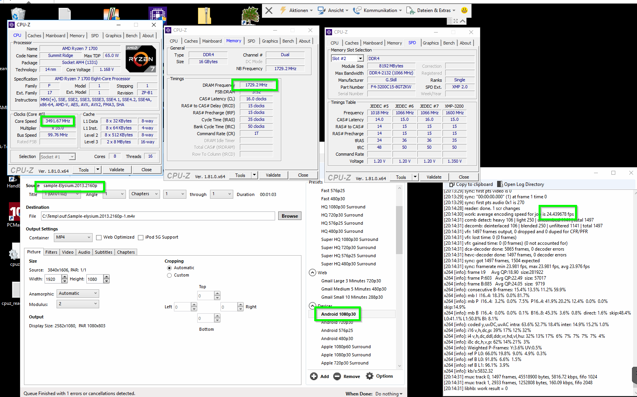Viewport: 637px width, 397px height.
Task: Click Tools button in the Memory tab window
Action: (x=240, y=175)
